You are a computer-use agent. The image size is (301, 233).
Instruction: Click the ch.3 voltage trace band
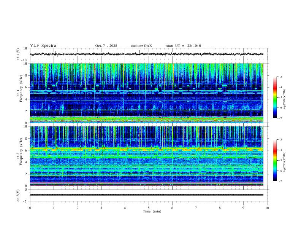pyautogui.click(x=147, y=195)
